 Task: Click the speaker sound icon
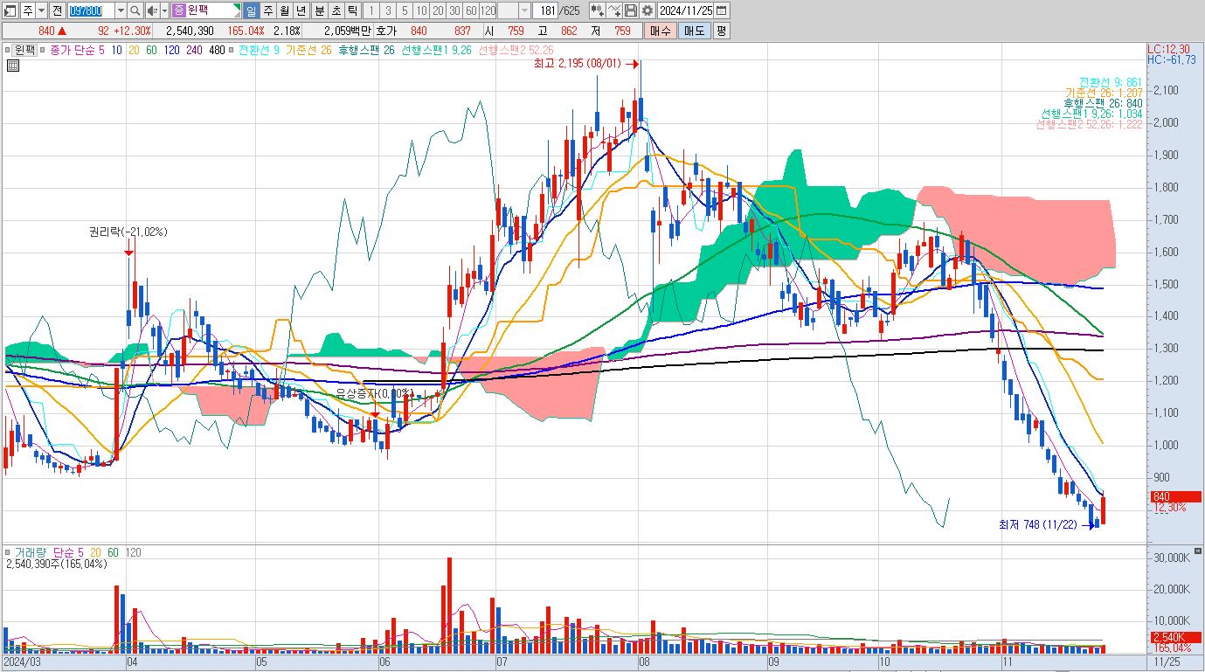tap(151, 10)
